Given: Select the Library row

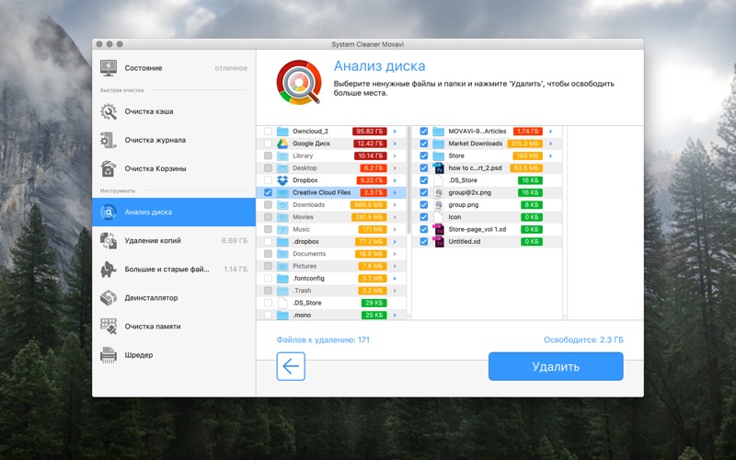Looking at the screenshot, I should [x=331, y=155].
